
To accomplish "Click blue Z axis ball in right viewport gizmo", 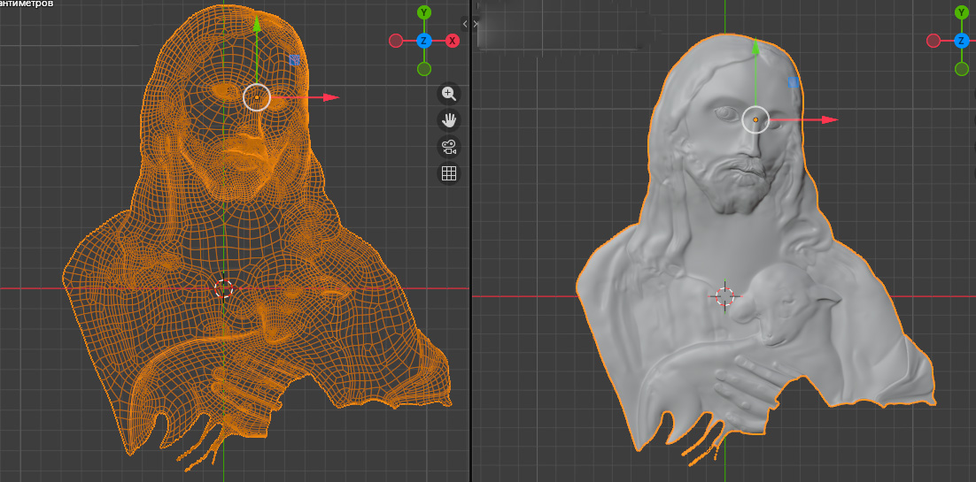I will [x=962, y=41].
